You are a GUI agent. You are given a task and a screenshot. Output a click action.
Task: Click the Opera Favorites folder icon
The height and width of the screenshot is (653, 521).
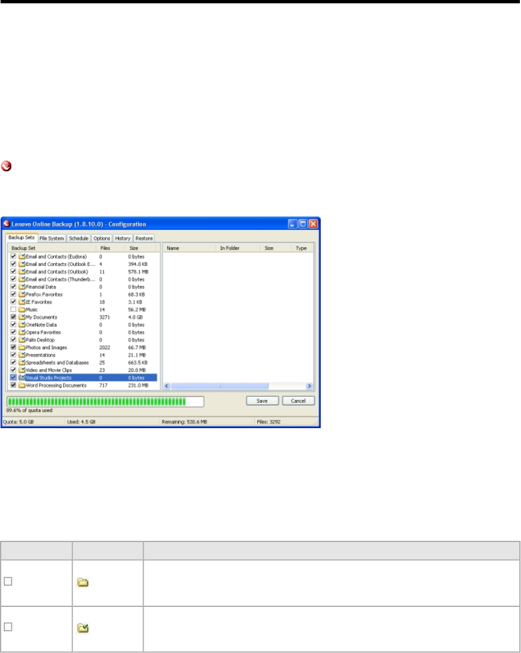click(22, 332)
